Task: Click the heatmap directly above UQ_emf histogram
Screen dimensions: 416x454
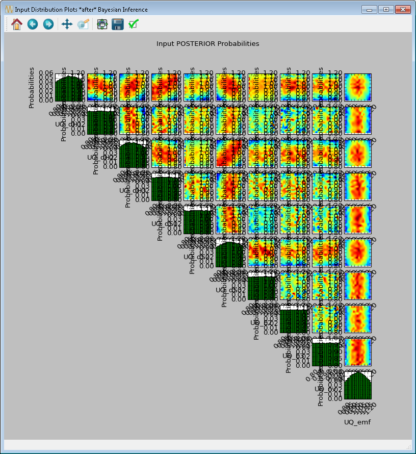Action: click(x=357, y=352)
